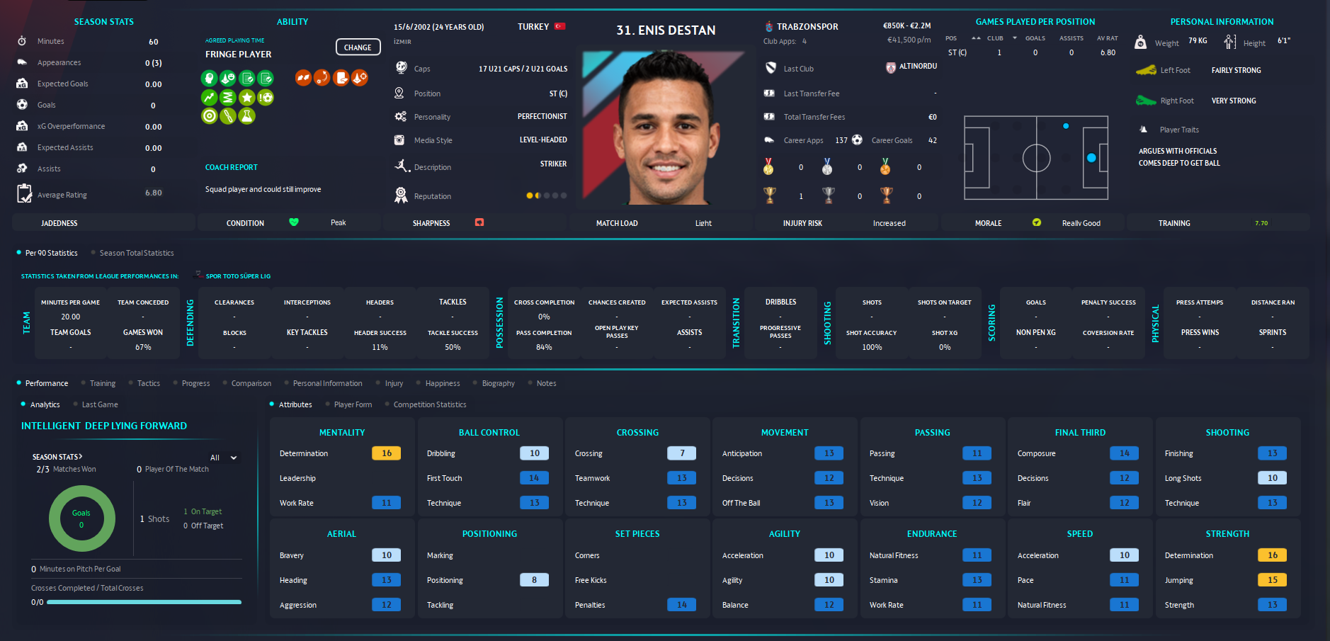Image resolution: width=1330 pixels, height=641 pixels.
Task: Click the Trabzonspor club badge
Action: 768,26
